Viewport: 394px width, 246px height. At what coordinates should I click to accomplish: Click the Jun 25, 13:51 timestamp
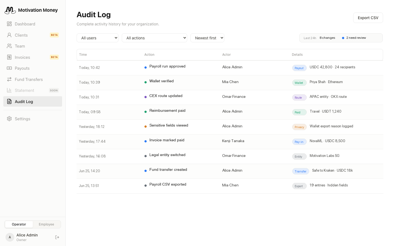click(x=89, y=186)
